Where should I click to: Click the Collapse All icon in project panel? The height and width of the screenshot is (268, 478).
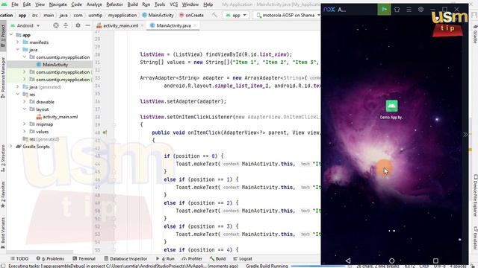[x=66, y=25]
